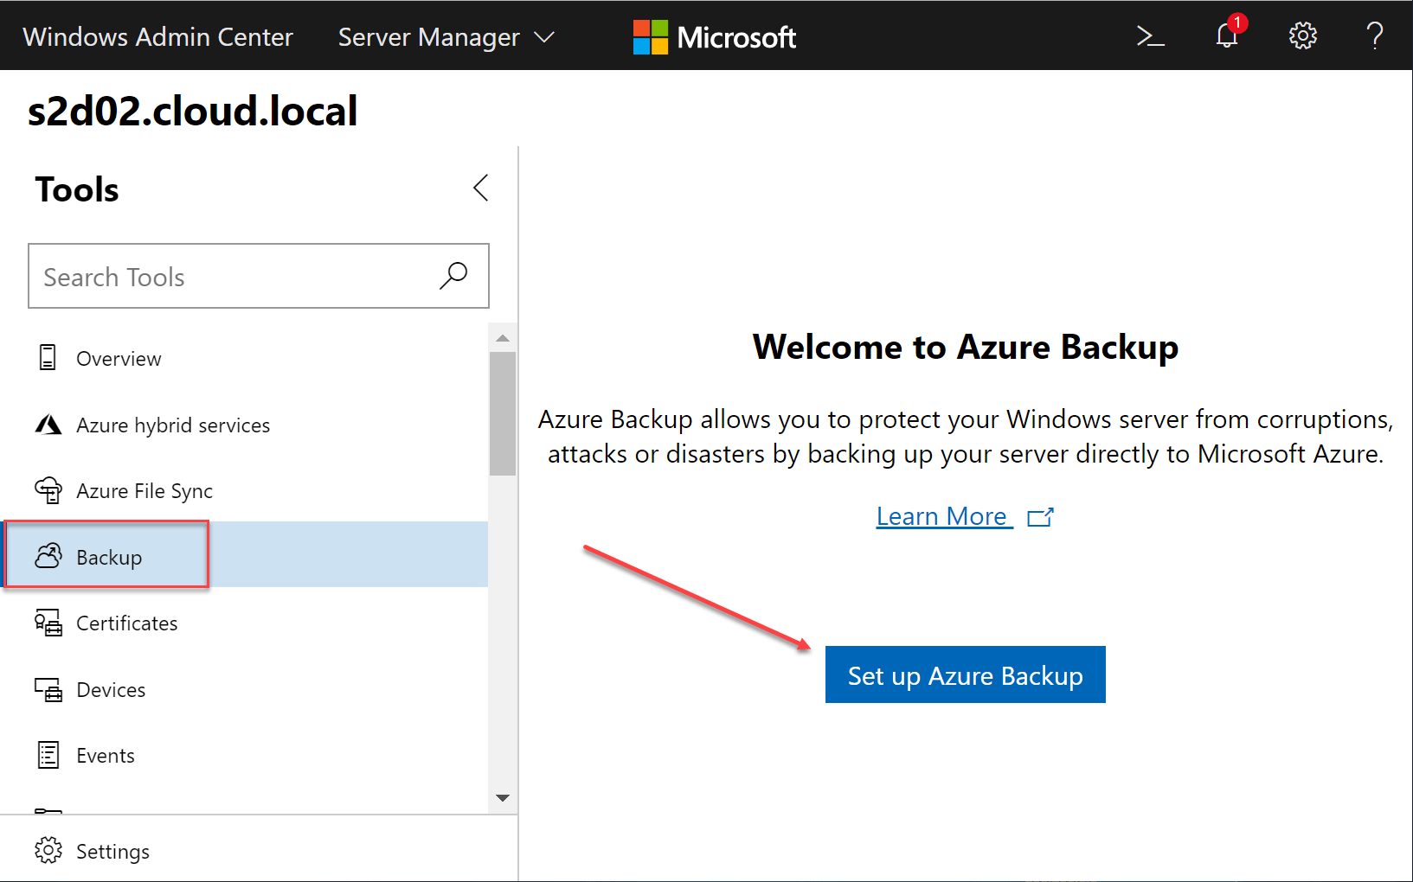The image size is (1413, 882).
Task: Click the Azure File Sync icon
Action: click(48, 490)
